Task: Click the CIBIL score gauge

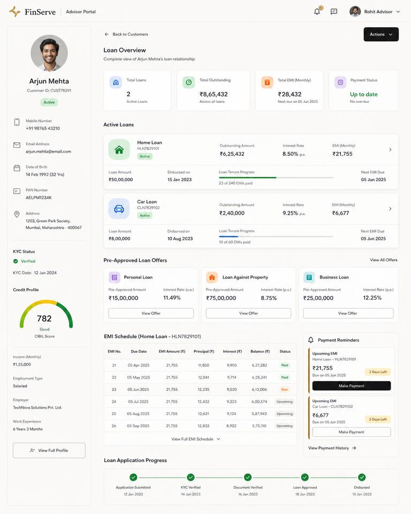Action: (x=46, y=314)
